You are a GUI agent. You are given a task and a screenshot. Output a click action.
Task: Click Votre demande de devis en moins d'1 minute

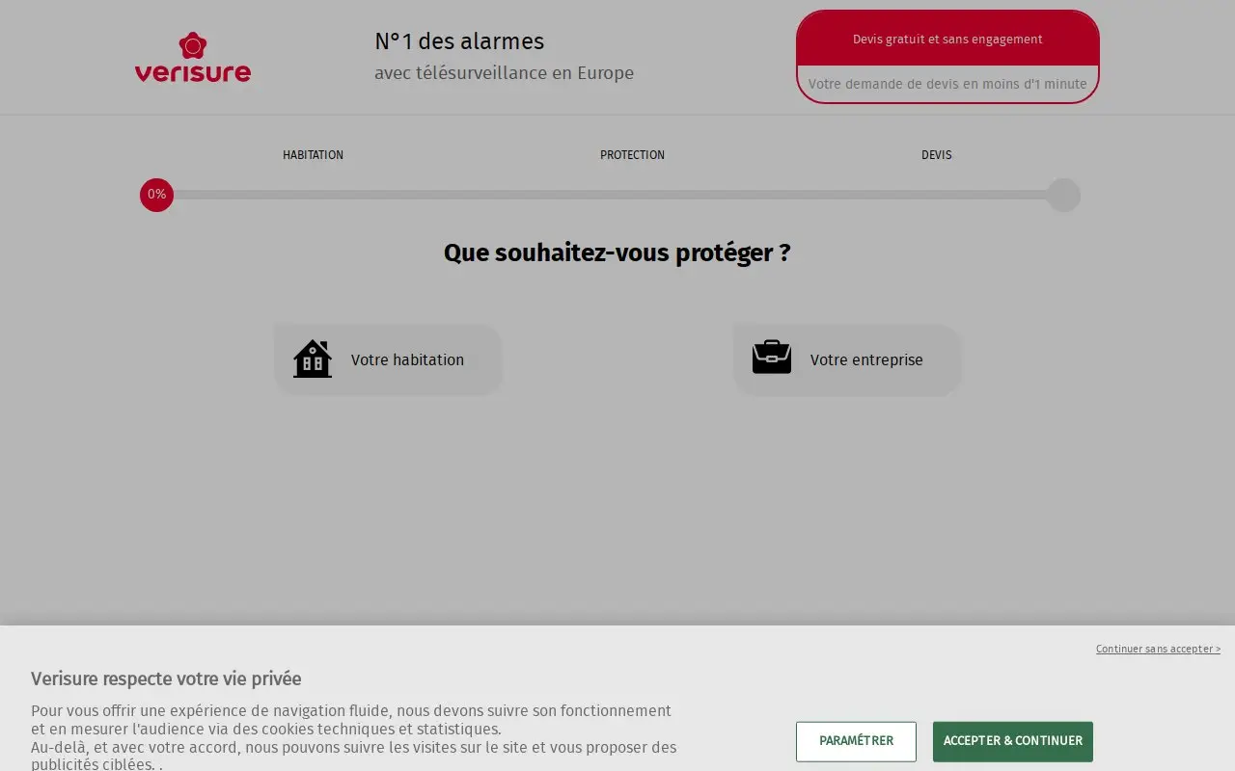coord(947,84)
